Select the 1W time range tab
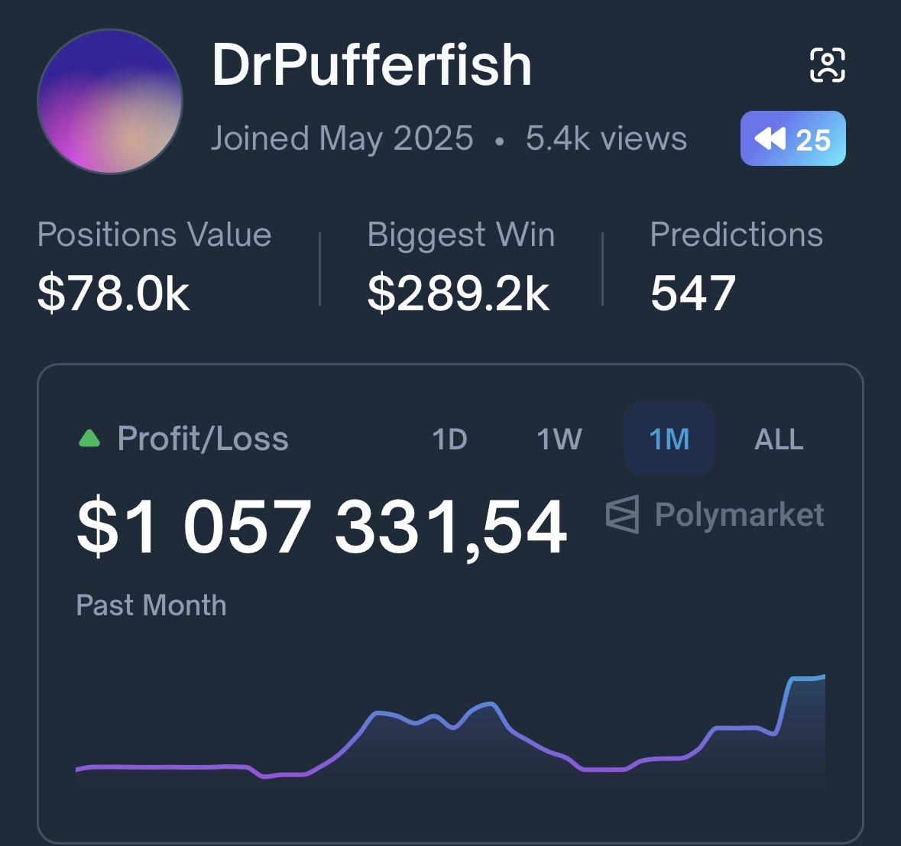The image size is (901, 846). [x=559, y=439]
